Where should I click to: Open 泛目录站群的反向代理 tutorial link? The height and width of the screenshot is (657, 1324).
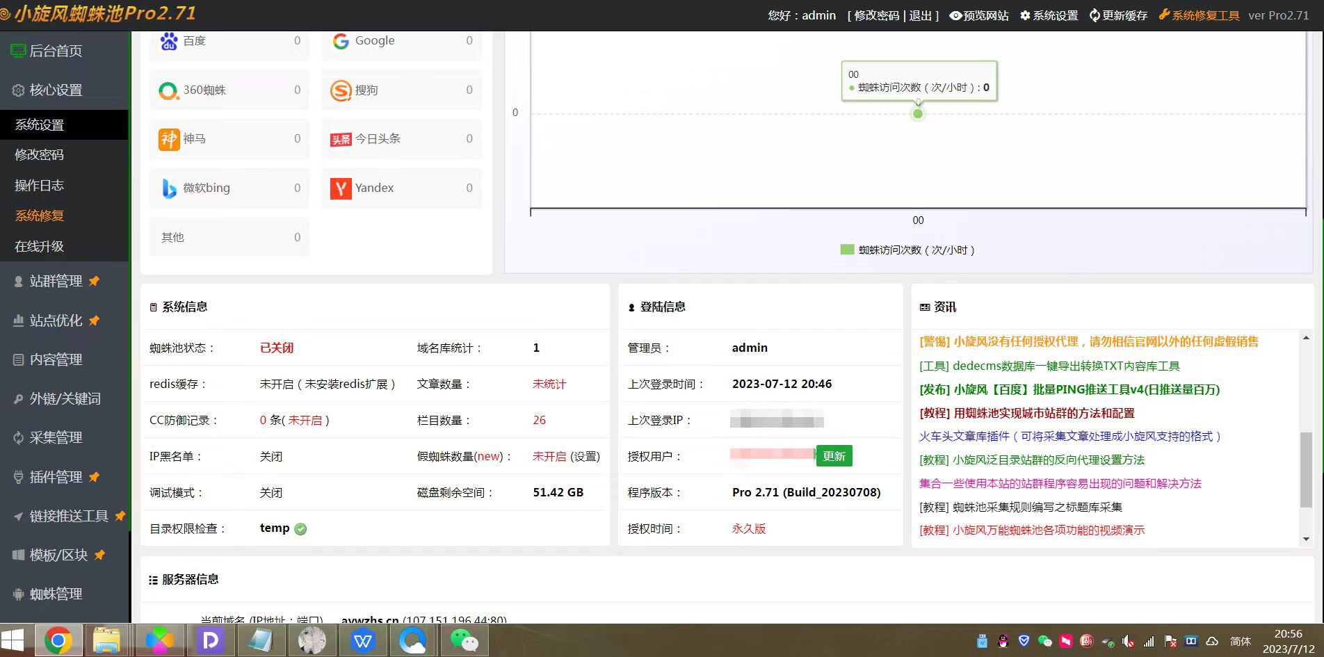pos(1032,460)
